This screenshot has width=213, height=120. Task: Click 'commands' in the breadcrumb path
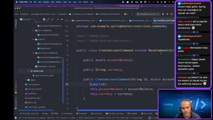coord(62,14)
